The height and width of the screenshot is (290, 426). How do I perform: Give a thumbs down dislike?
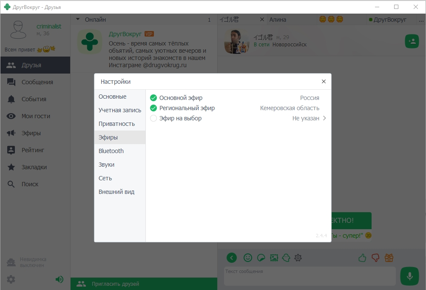(x=375, y=258)
